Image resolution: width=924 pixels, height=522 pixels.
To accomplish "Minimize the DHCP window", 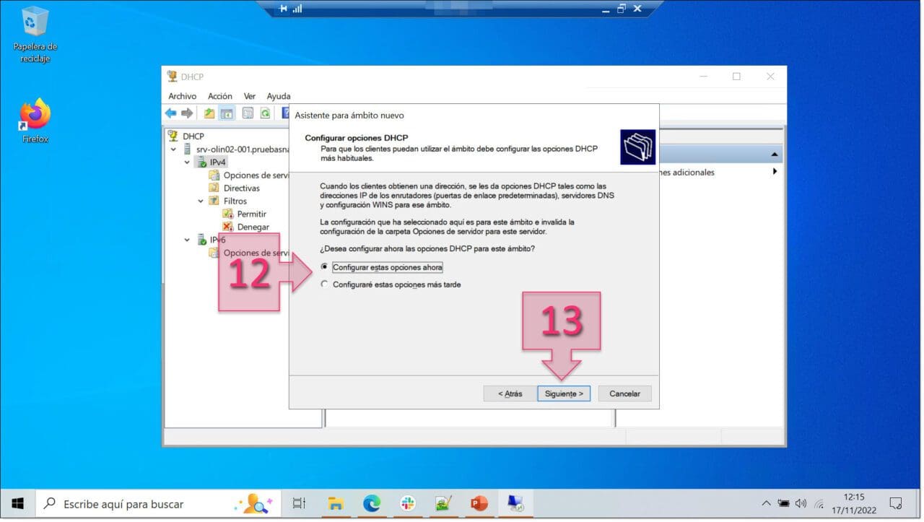I will tap(703, 77).
